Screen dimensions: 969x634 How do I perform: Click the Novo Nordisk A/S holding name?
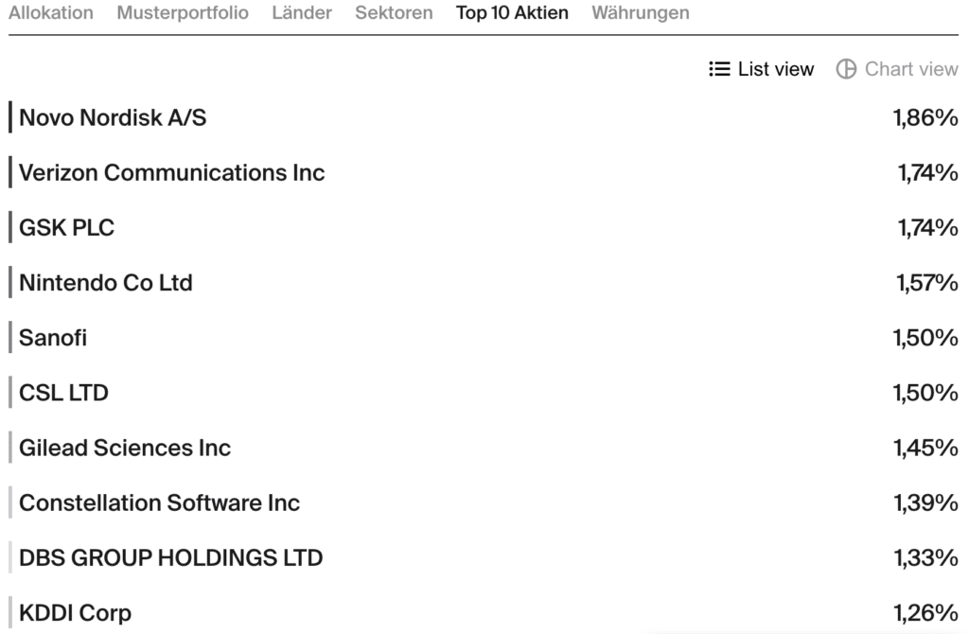pos(113,118)
